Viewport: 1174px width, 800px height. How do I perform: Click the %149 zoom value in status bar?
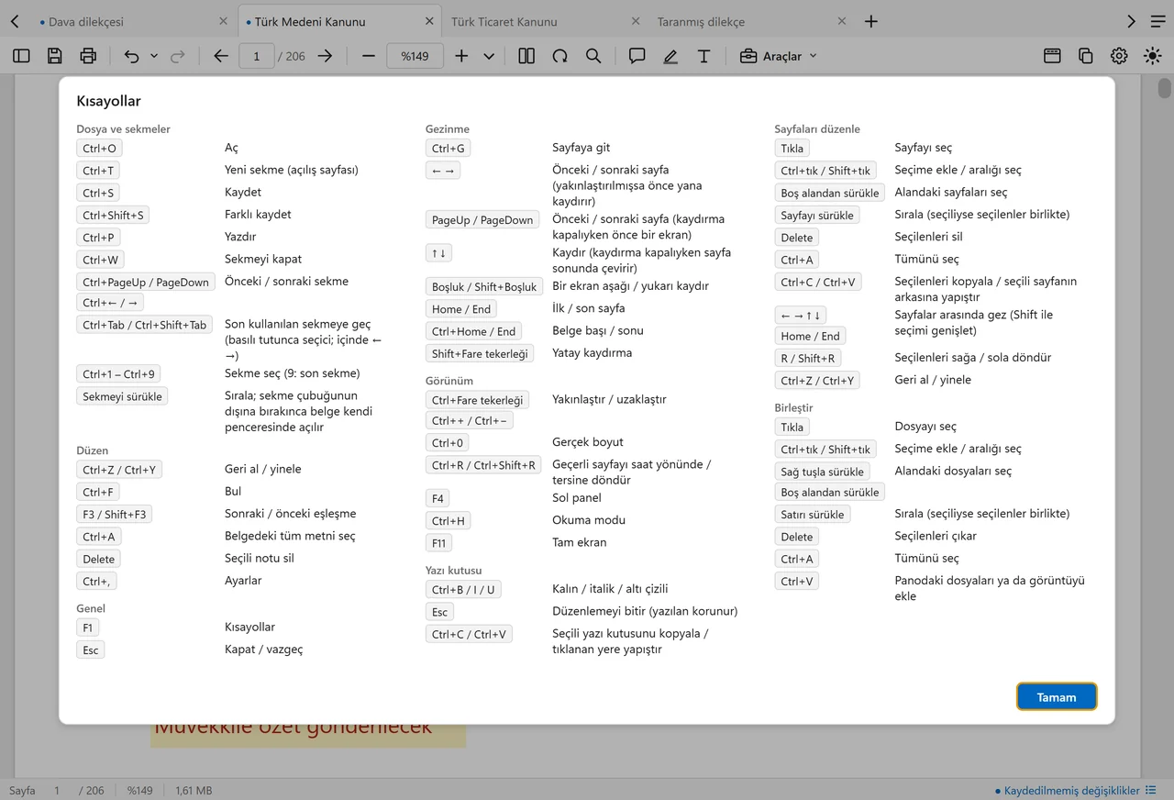139,790
